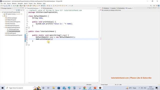The image size is (160, 90).
Task: Switch to the Problems tab
Action: [x=105, y=8]
